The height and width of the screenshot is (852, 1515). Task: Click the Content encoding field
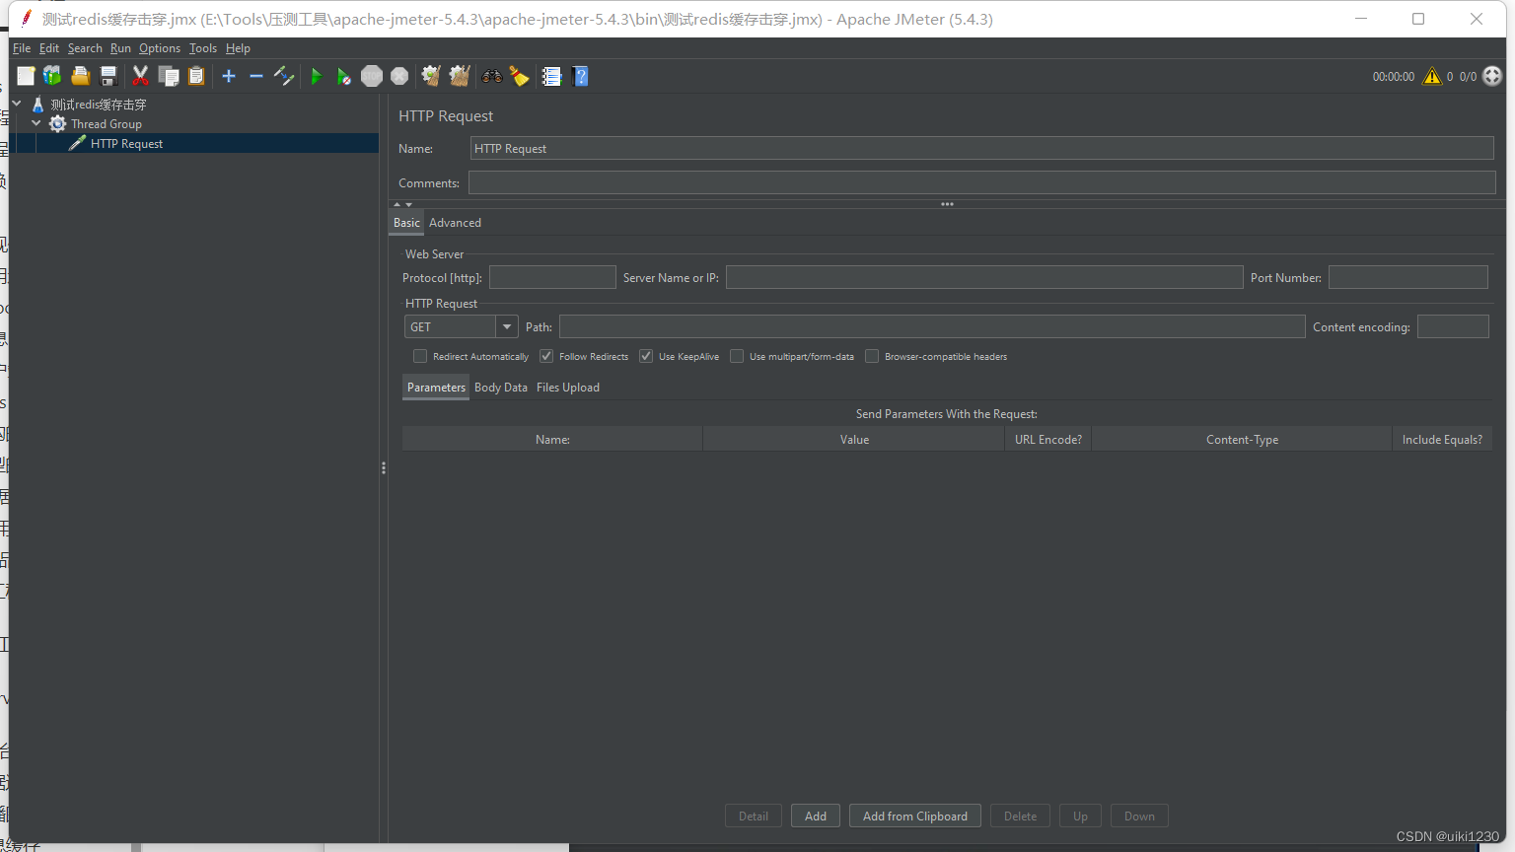(x=1453, y=326)
